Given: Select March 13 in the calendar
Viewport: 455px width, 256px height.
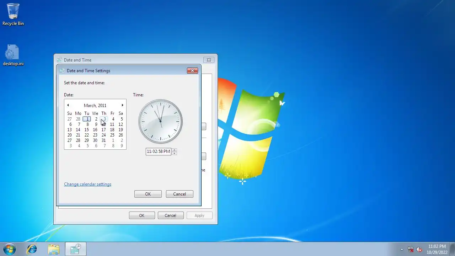Looking at the screenshot, I should tap(70, 130).
